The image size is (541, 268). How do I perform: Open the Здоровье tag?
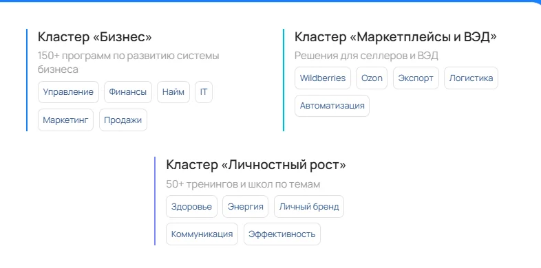coord(191,207)
